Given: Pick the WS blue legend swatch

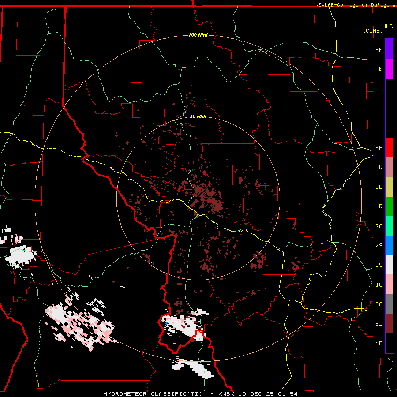Looking at the screenshot, I should coord(390,245).
